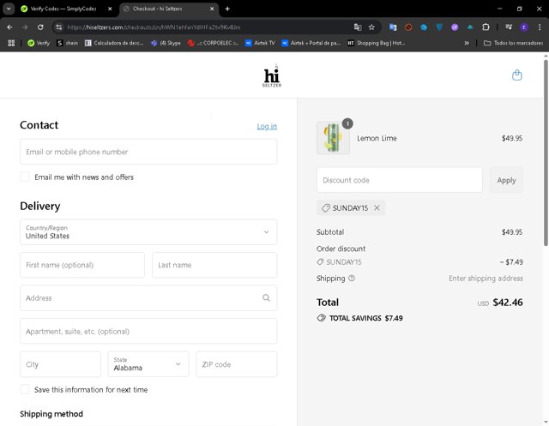Image resolution: width=549 pixels, height=426 pixels.
Task: Click into the Address field
Action: tap(148, 298)
